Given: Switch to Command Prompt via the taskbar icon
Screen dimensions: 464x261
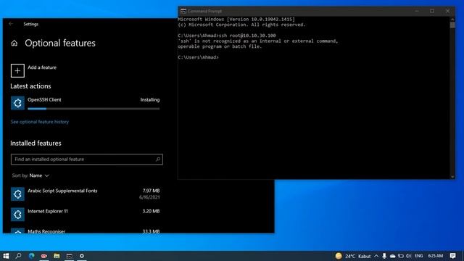Looking at the screenshot, I should coord(70,256).
